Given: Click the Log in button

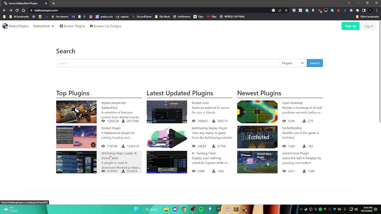Looking at the screenshot, I should [369, 26].
